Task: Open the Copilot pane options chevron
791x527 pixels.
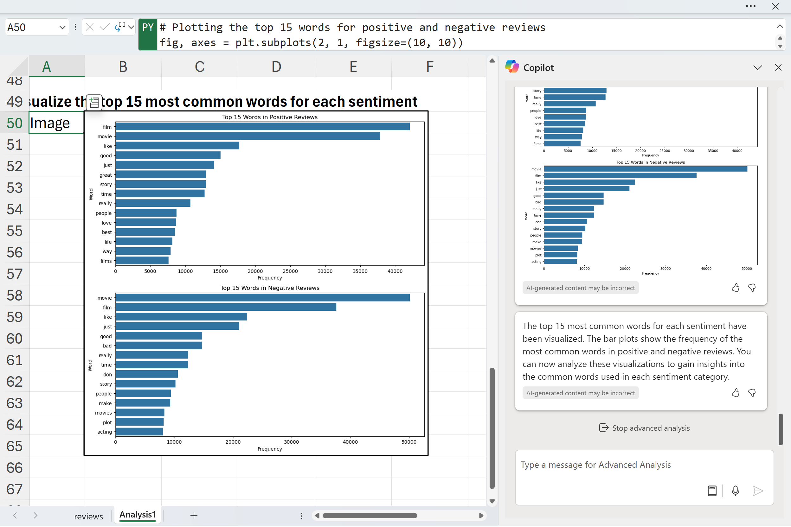Action: [x=757, y=67]
